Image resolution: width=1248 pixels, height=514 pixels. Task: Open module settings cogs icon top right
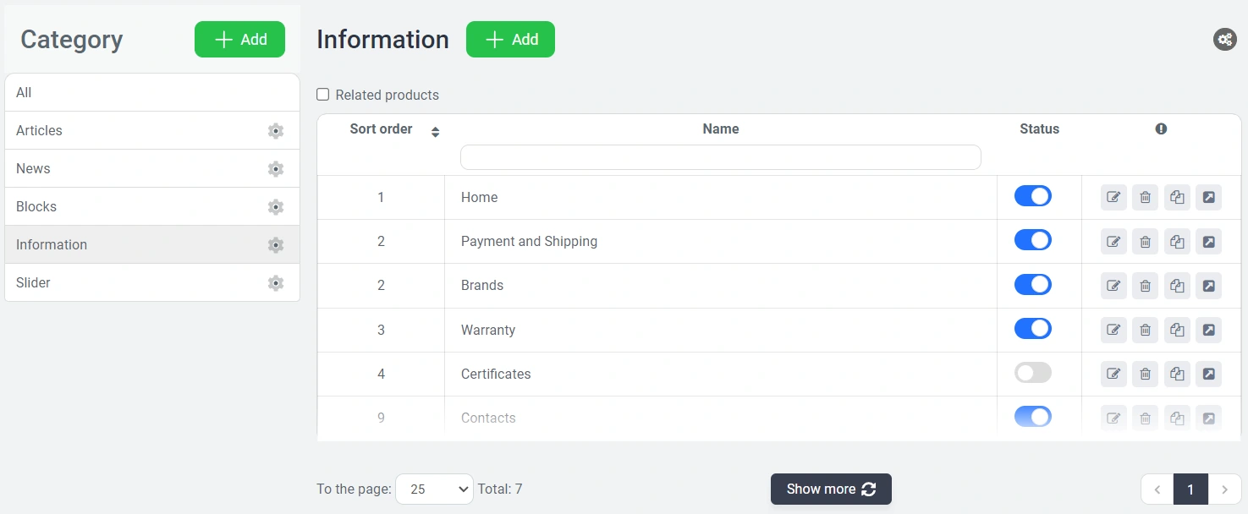(1224, 39)
